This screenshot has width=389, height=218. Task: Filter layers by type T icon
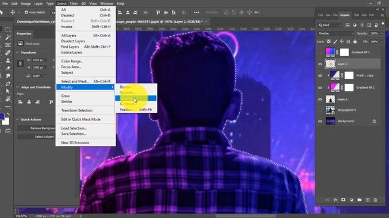tap(362, 25)
